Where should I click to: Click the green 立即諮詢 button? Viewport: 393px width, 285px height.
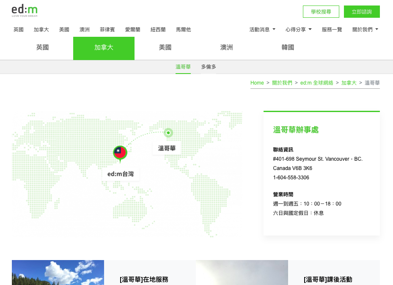pyautogui.click(x=362, y=12)
